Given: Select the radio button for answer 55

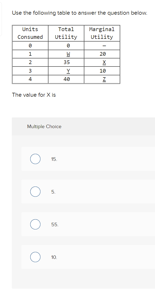Looking at the screenshot, I should coord(35,224).
